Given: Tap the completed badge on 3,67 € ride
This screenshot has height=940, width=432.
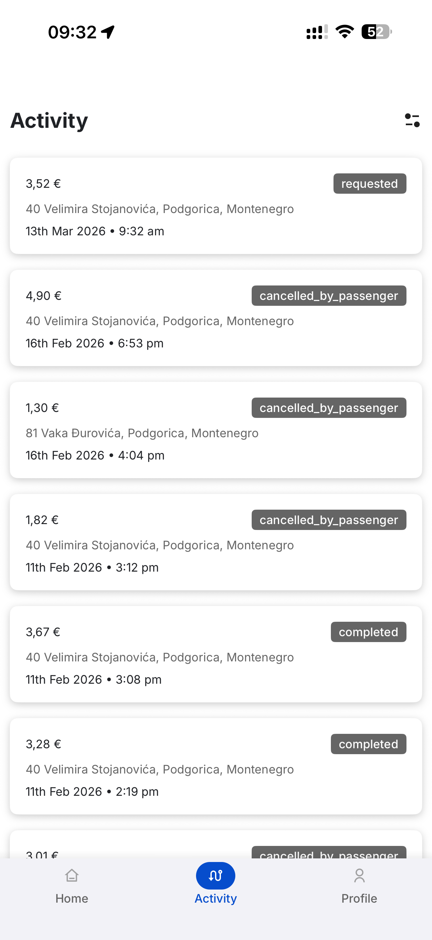Looking at the screenshot, I should point(368,632).
